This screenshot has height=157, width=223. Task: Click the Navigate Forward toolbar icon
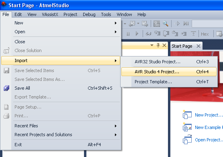tap(145, 24)
